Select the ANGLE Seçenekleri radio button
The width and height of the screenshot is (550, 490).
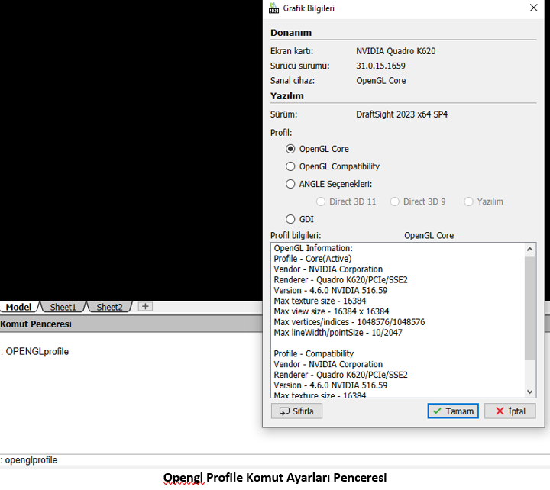[x=290, y=184]
